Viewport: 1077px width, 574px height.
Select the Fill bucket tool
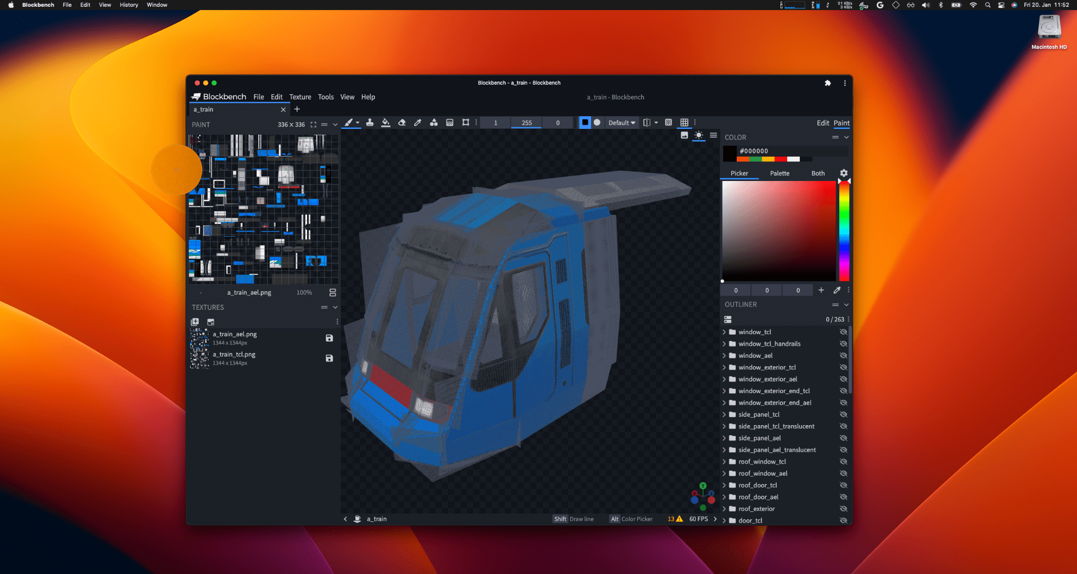(x=385, y=123)
